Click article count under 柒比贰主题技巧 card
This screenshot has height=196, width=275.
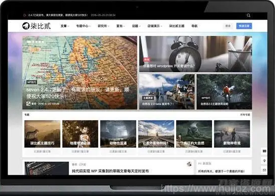point(42,152)
